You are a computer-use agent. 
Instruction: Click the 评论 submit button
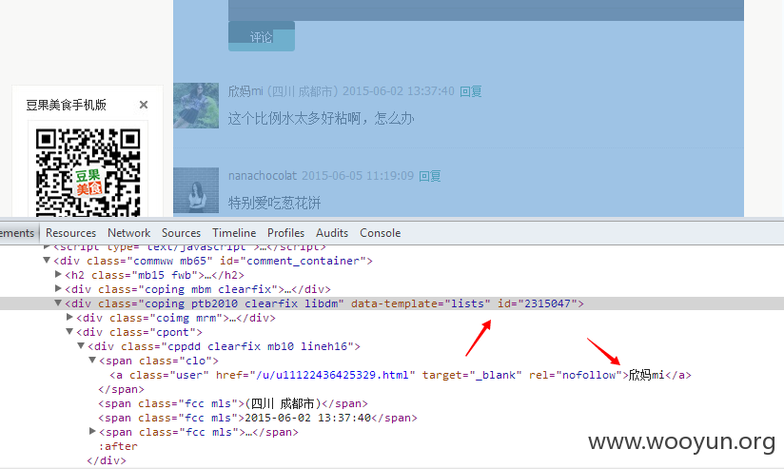click(x=262, y=36)
